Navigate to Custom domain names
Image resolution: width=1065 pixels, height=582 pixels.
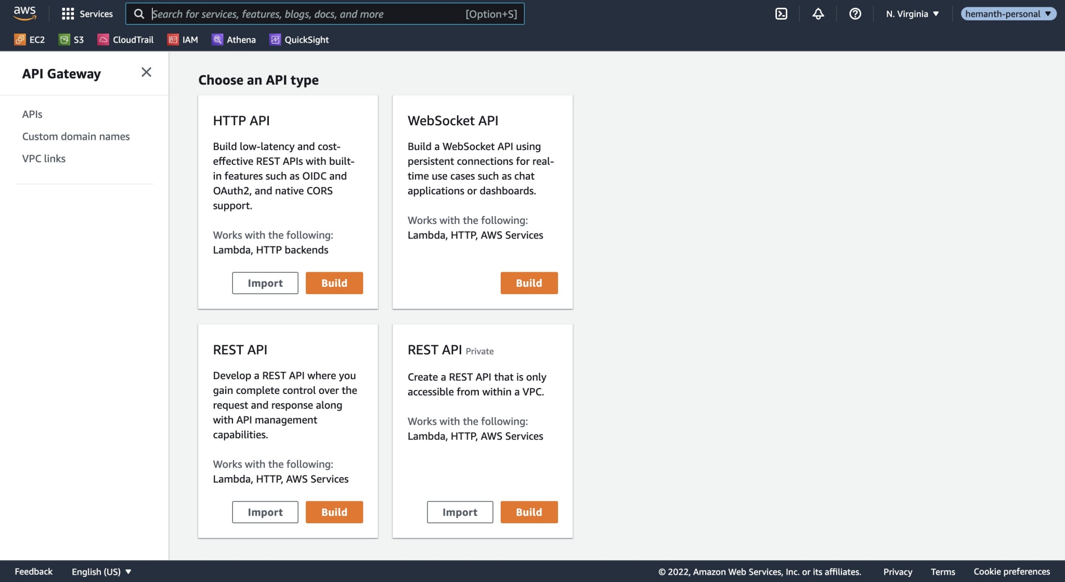(76, 136)
